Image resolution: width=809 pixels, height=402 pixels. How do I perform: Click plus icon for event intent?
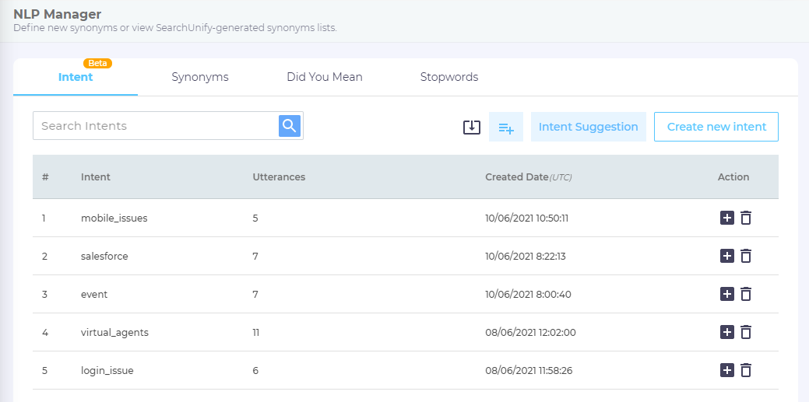tap(727, 294)
